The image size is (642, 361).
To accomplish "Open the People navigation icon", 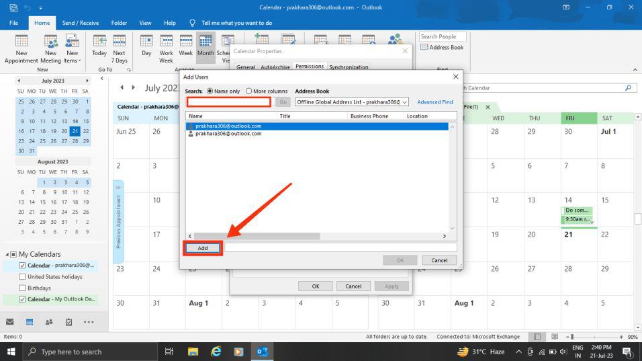I will point(49,322).
